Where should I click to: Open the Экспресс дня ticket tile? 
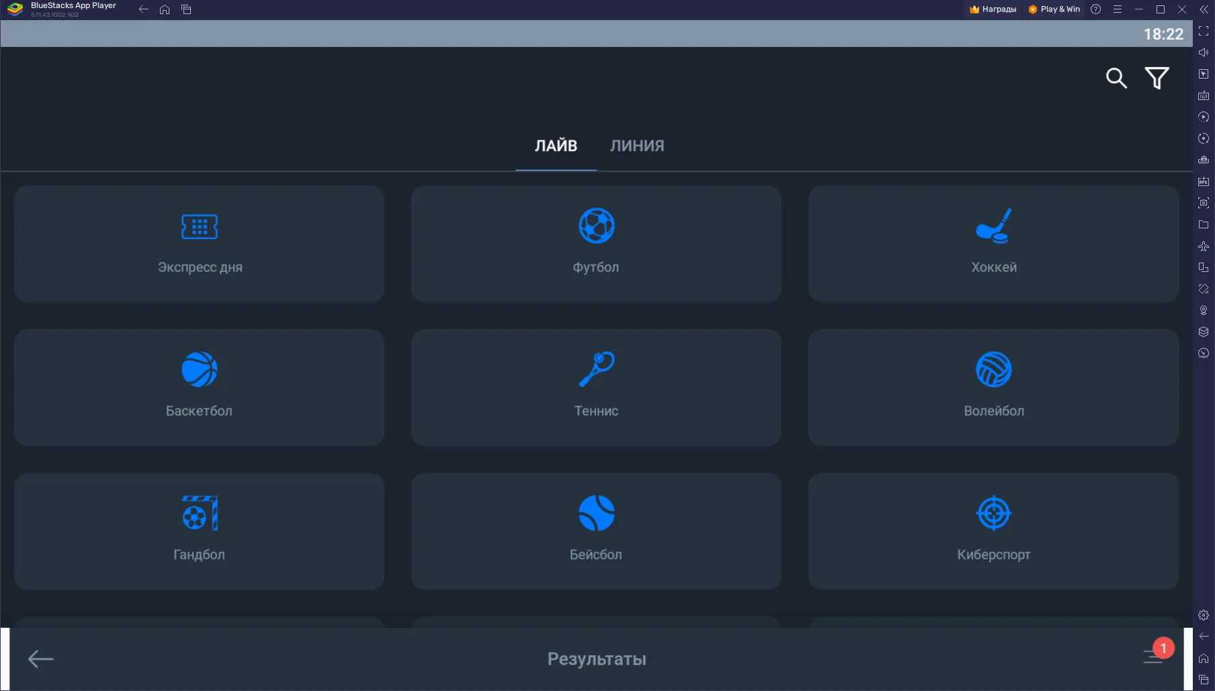[199, 244]
